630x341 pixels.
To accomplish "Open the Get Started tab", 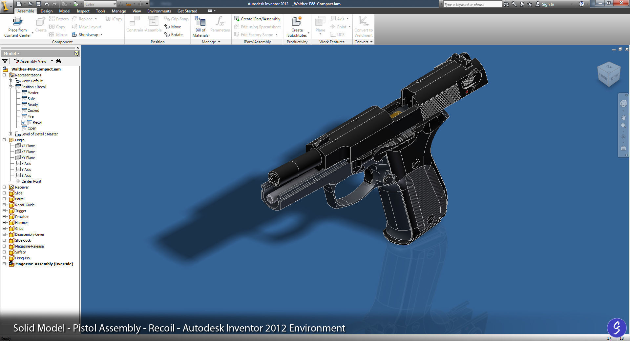I will coord(187,11).
